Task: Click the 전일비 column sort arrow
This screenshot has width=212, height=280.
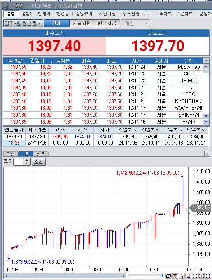Action: pyautogui.click(x=51, y=62)
